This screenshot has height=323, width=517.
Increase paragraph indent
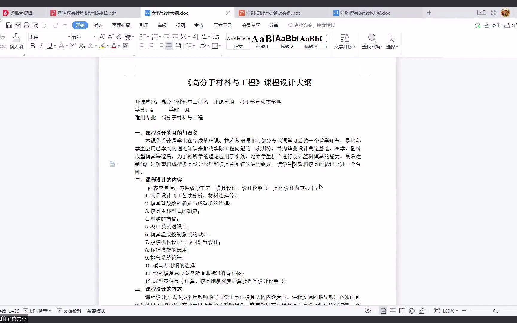(175, 37)
